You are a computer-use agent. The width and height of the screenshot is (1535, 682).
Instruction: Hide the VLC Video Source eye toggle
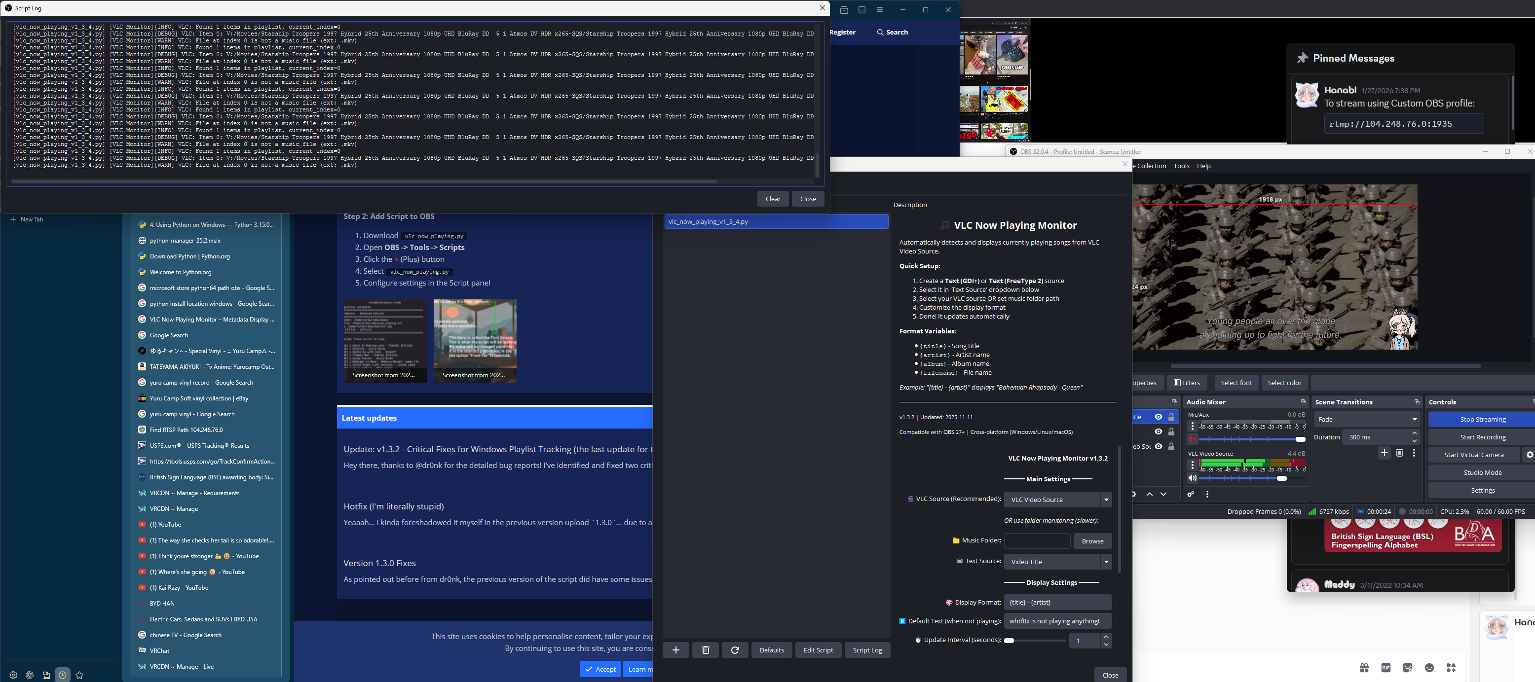[1159, 447]
